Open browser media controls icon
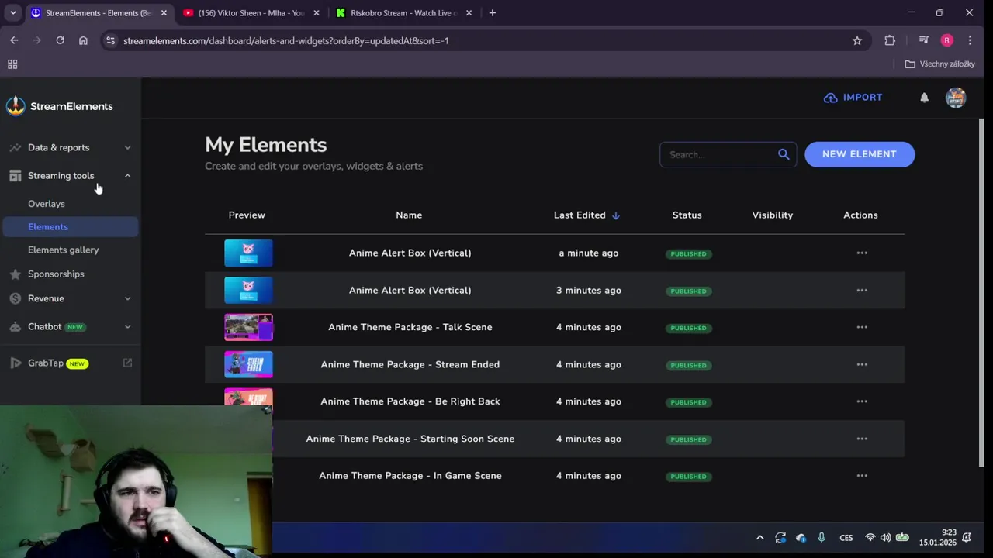Image resolution: width=993 pixels, height=558 pixels. (923, 40)
